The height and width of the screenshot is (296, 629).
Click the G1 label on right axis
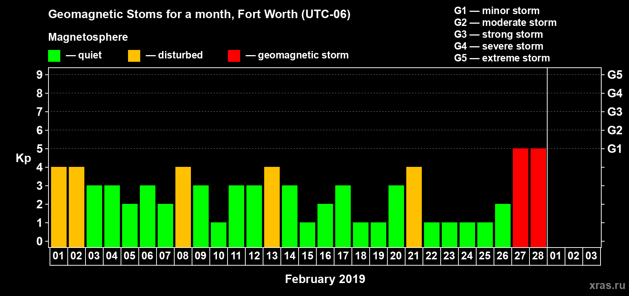(x=615, y=149)
